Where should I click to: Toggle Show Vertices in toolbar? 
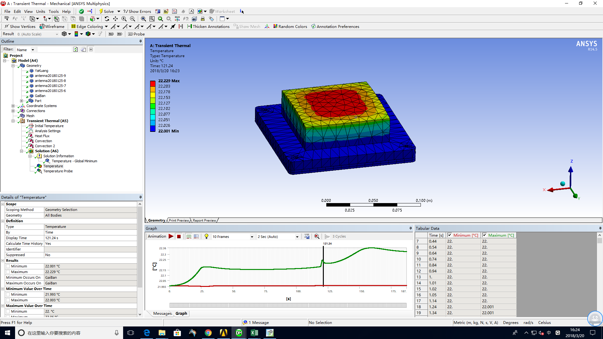[x=20, y=26]
